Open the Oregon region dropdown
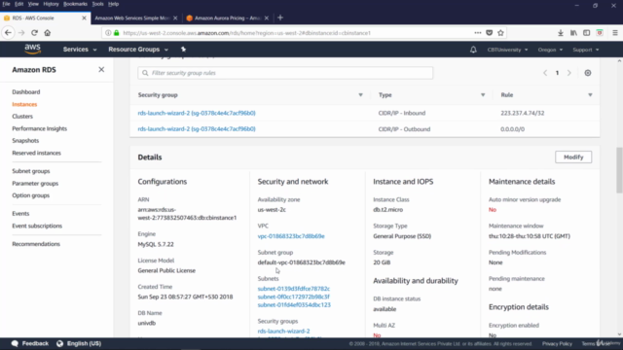 550,50
